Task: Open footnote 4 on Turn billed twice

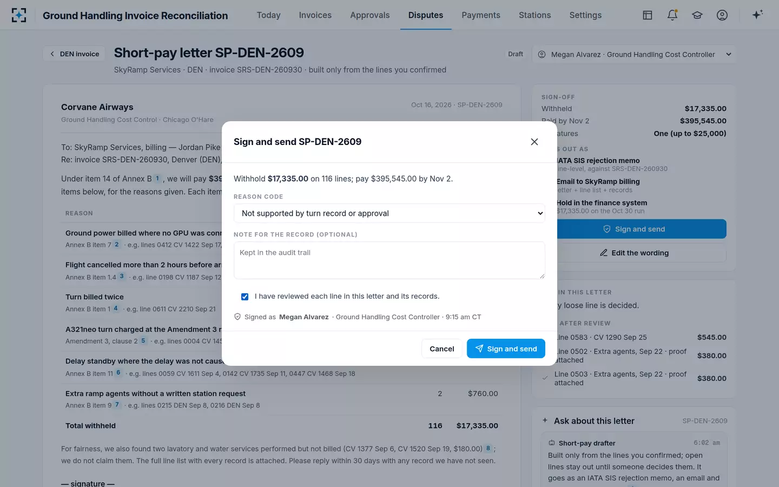Action: [115, 308]
